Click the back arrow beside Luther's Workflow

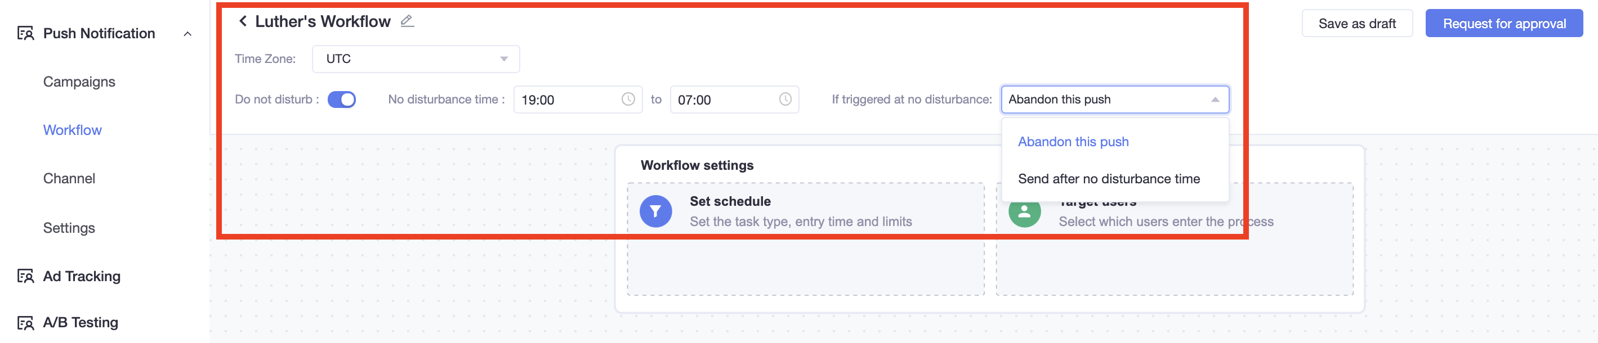[243, 21]
